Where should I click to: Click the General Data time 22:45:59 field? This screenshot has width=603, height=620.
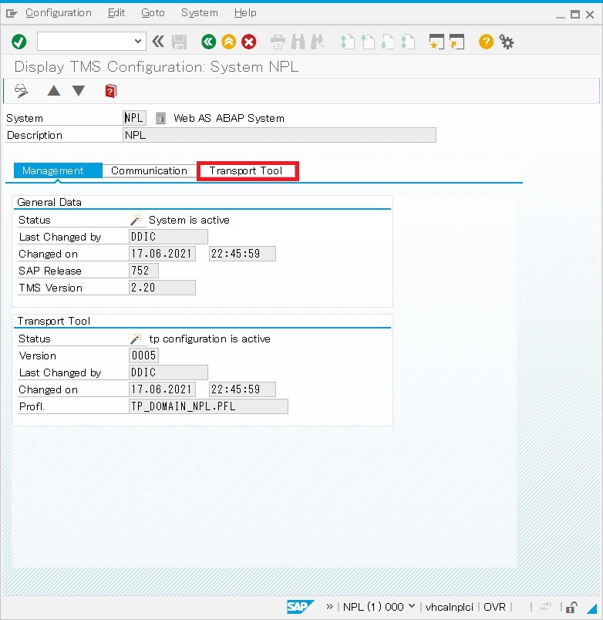242,254
